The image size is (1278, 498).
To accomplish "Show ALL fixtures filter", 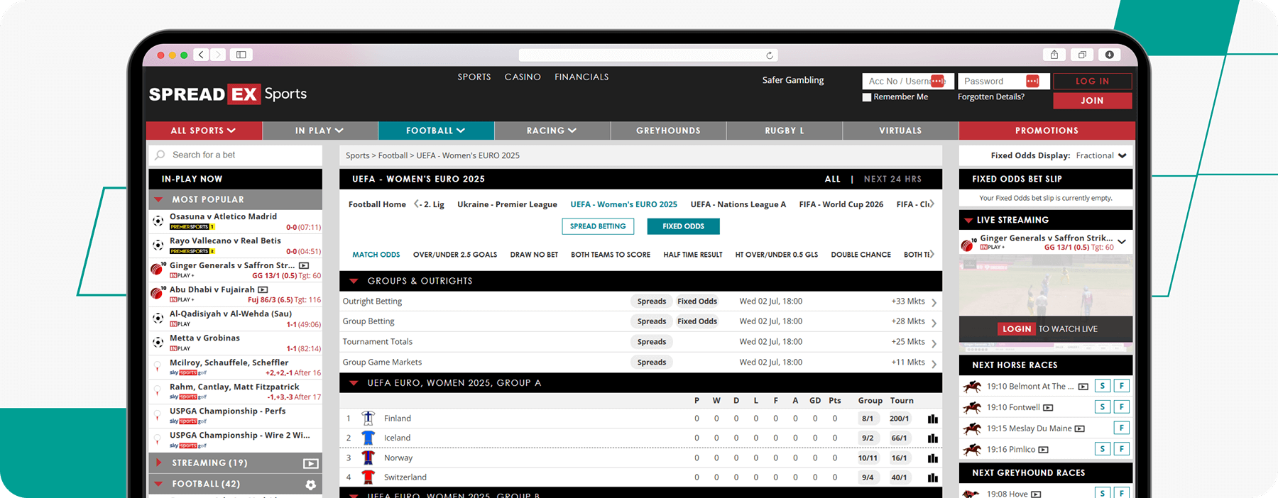I will click(x=833, y=179).
